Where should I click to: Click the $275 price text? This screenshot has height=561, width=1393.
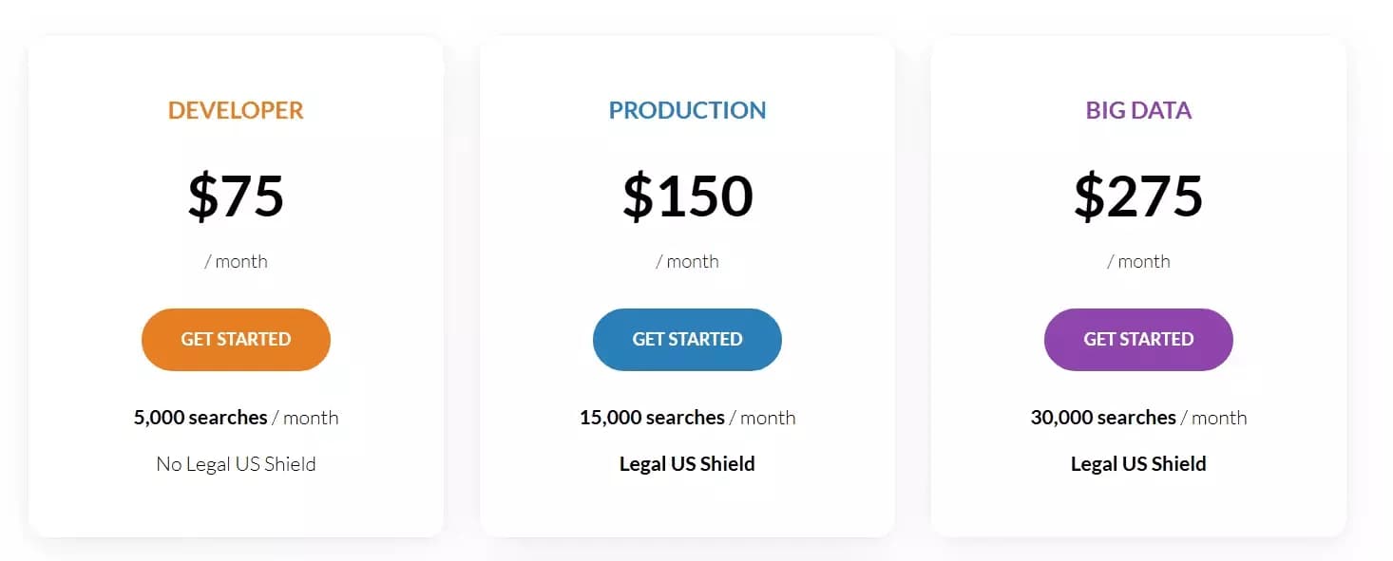pyautogui.click(x=1137, y=196)
